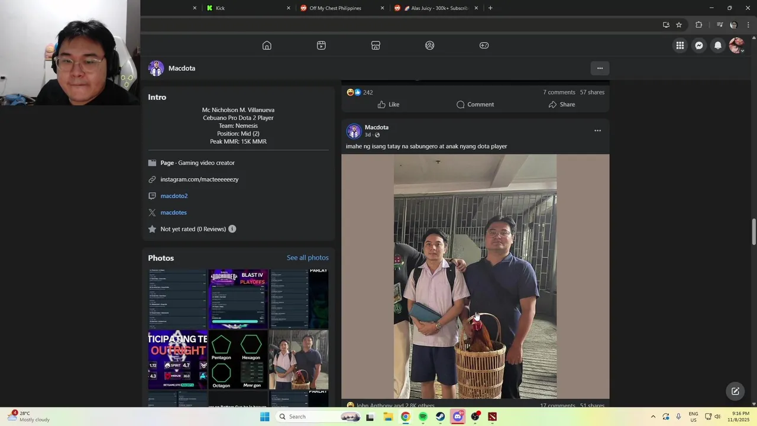The width and height of the screenshot is (757, 426).
Task: Open Discord from the taskbar
Action: pos(458,417)
